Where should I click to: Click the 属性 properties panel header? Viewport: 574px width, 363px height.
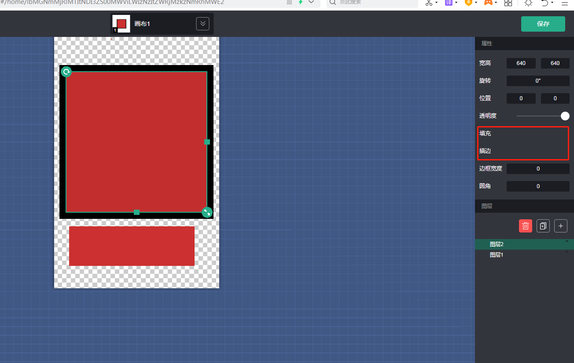point(524,44)
